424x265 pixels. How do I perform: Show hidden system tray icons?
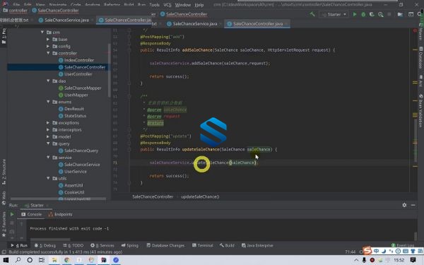356,260
